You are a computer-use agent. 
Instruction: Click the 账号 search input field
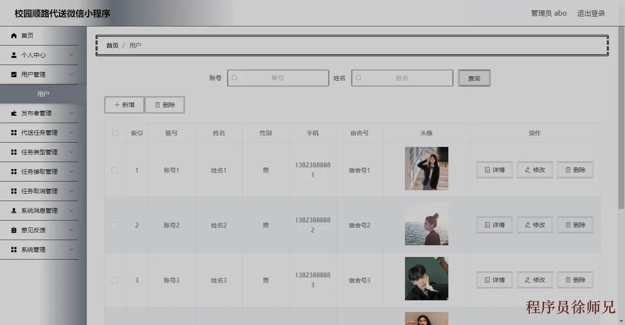(x=278, y=78)
